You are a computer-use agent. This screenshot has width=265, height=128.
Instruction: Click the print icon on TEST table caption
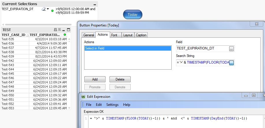pos(55,30)
